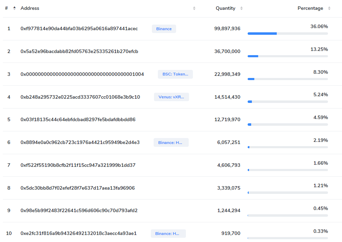Click the descending sort triangle beside Percentage
Image resolution: width=342 pixels, height=242 pixels.
click(x=329, y=9)
